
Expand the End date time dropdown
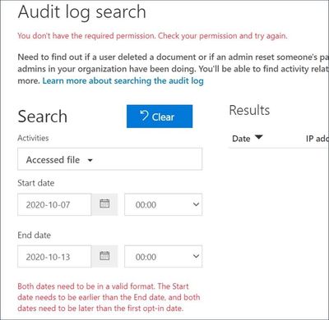point(164,257)
